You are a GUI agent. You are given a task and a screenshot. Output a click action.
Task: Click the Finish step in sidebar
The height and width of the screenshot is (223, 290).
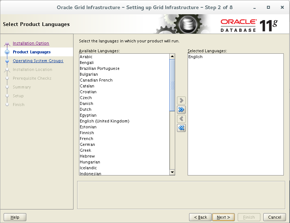[x=19, y=105]
